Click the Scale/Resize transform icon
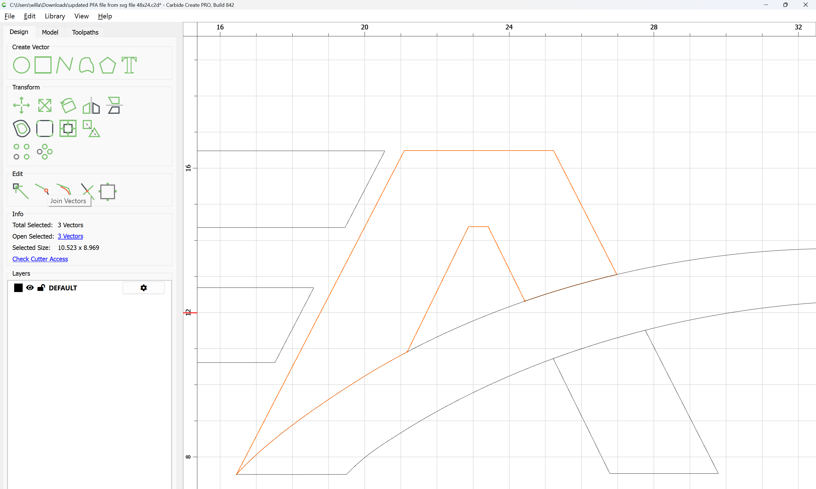This screenshot has width=816, height=489. point(44,105)
